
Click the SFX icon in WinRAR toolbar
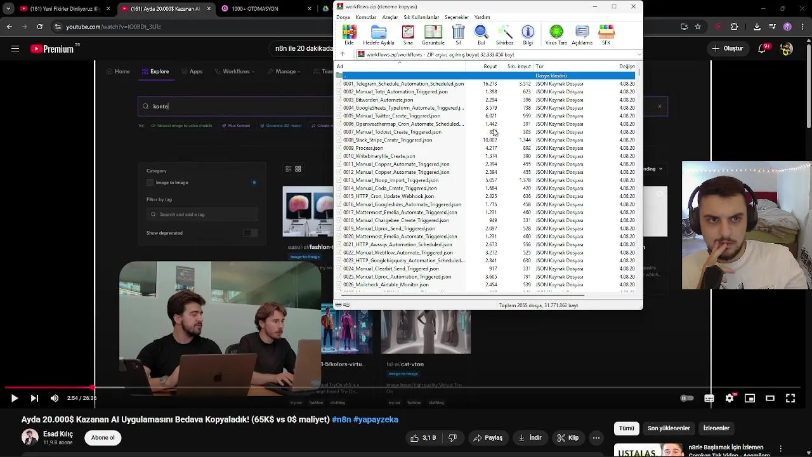(606, 34)
